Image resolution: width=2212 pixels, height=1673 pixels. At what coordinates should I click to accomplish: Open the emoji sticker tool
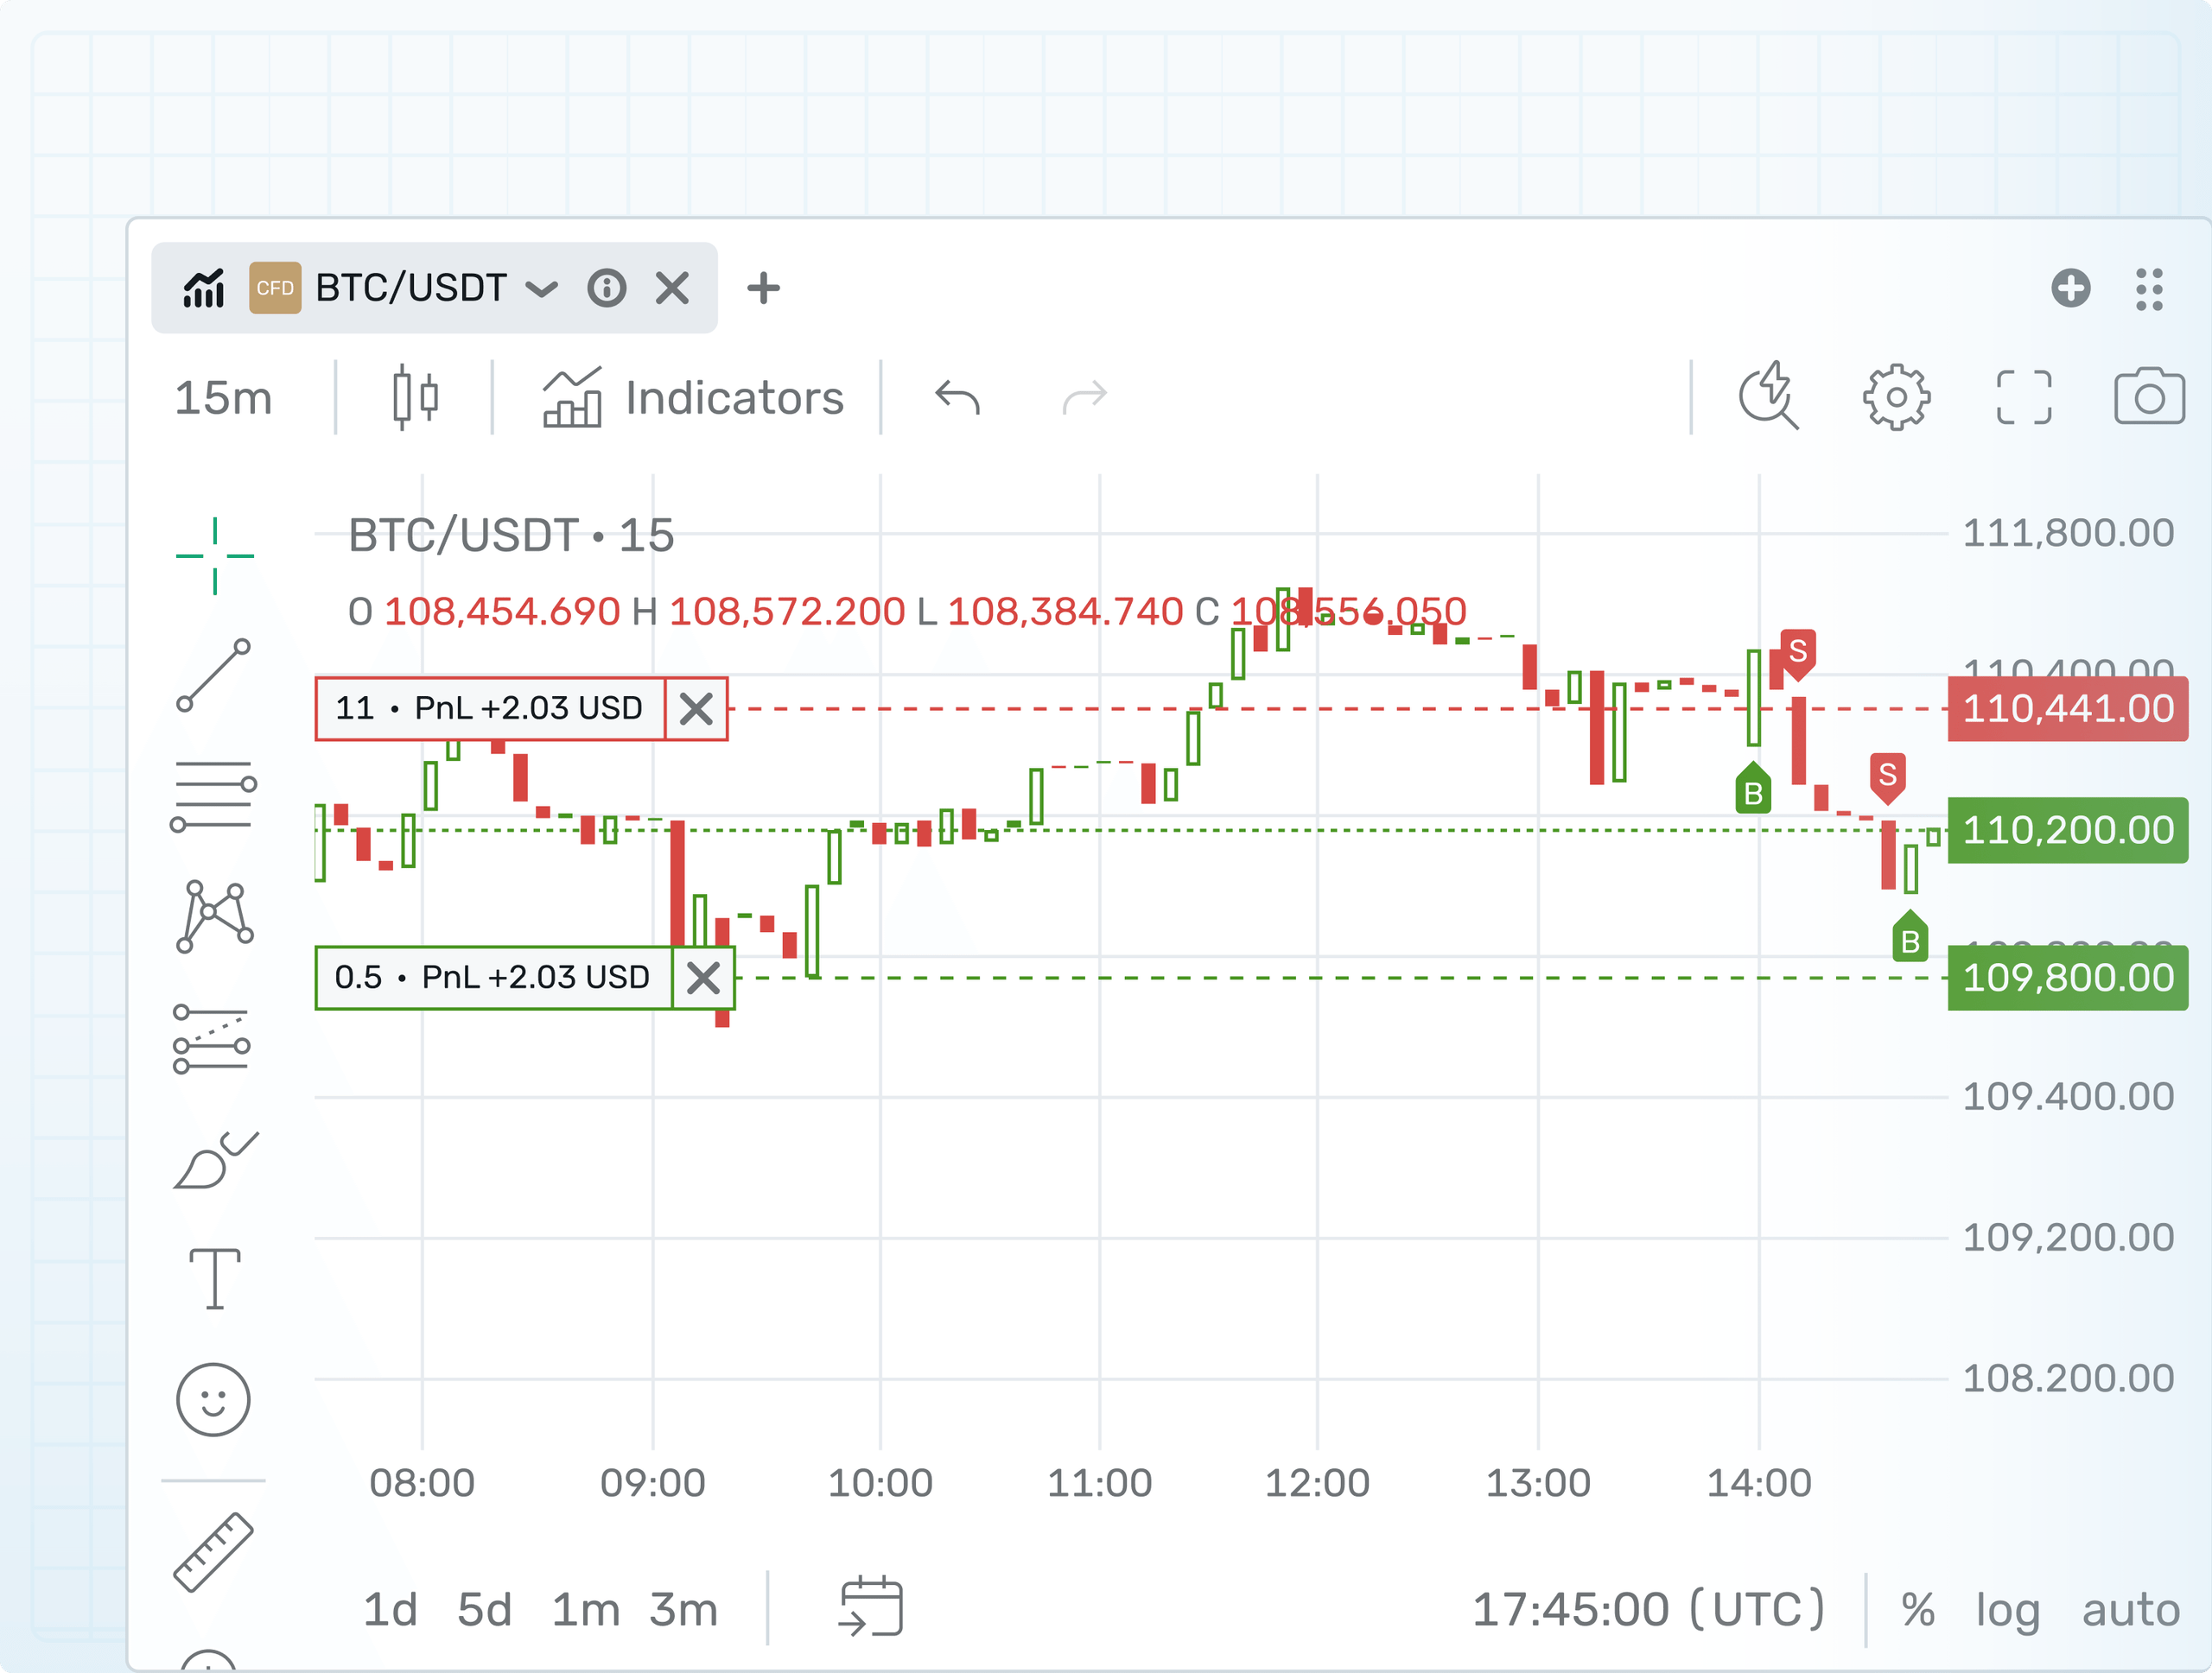point(213,1399)
